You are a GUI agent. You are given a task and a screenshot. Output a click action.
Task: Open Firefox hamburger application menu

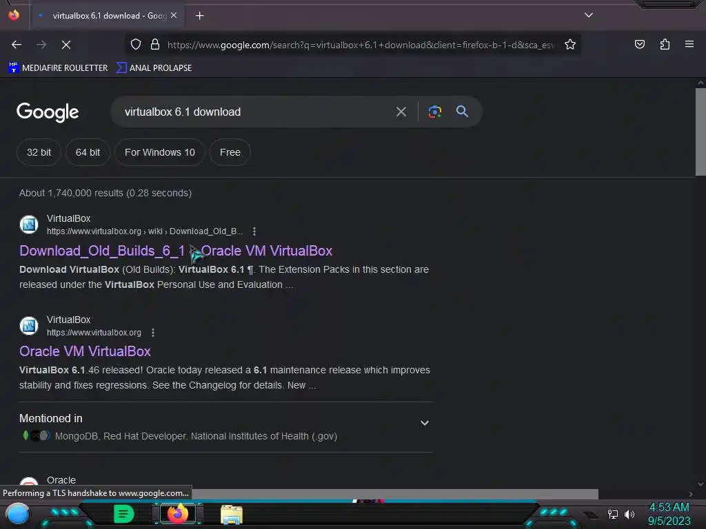(x=689, y=45)
